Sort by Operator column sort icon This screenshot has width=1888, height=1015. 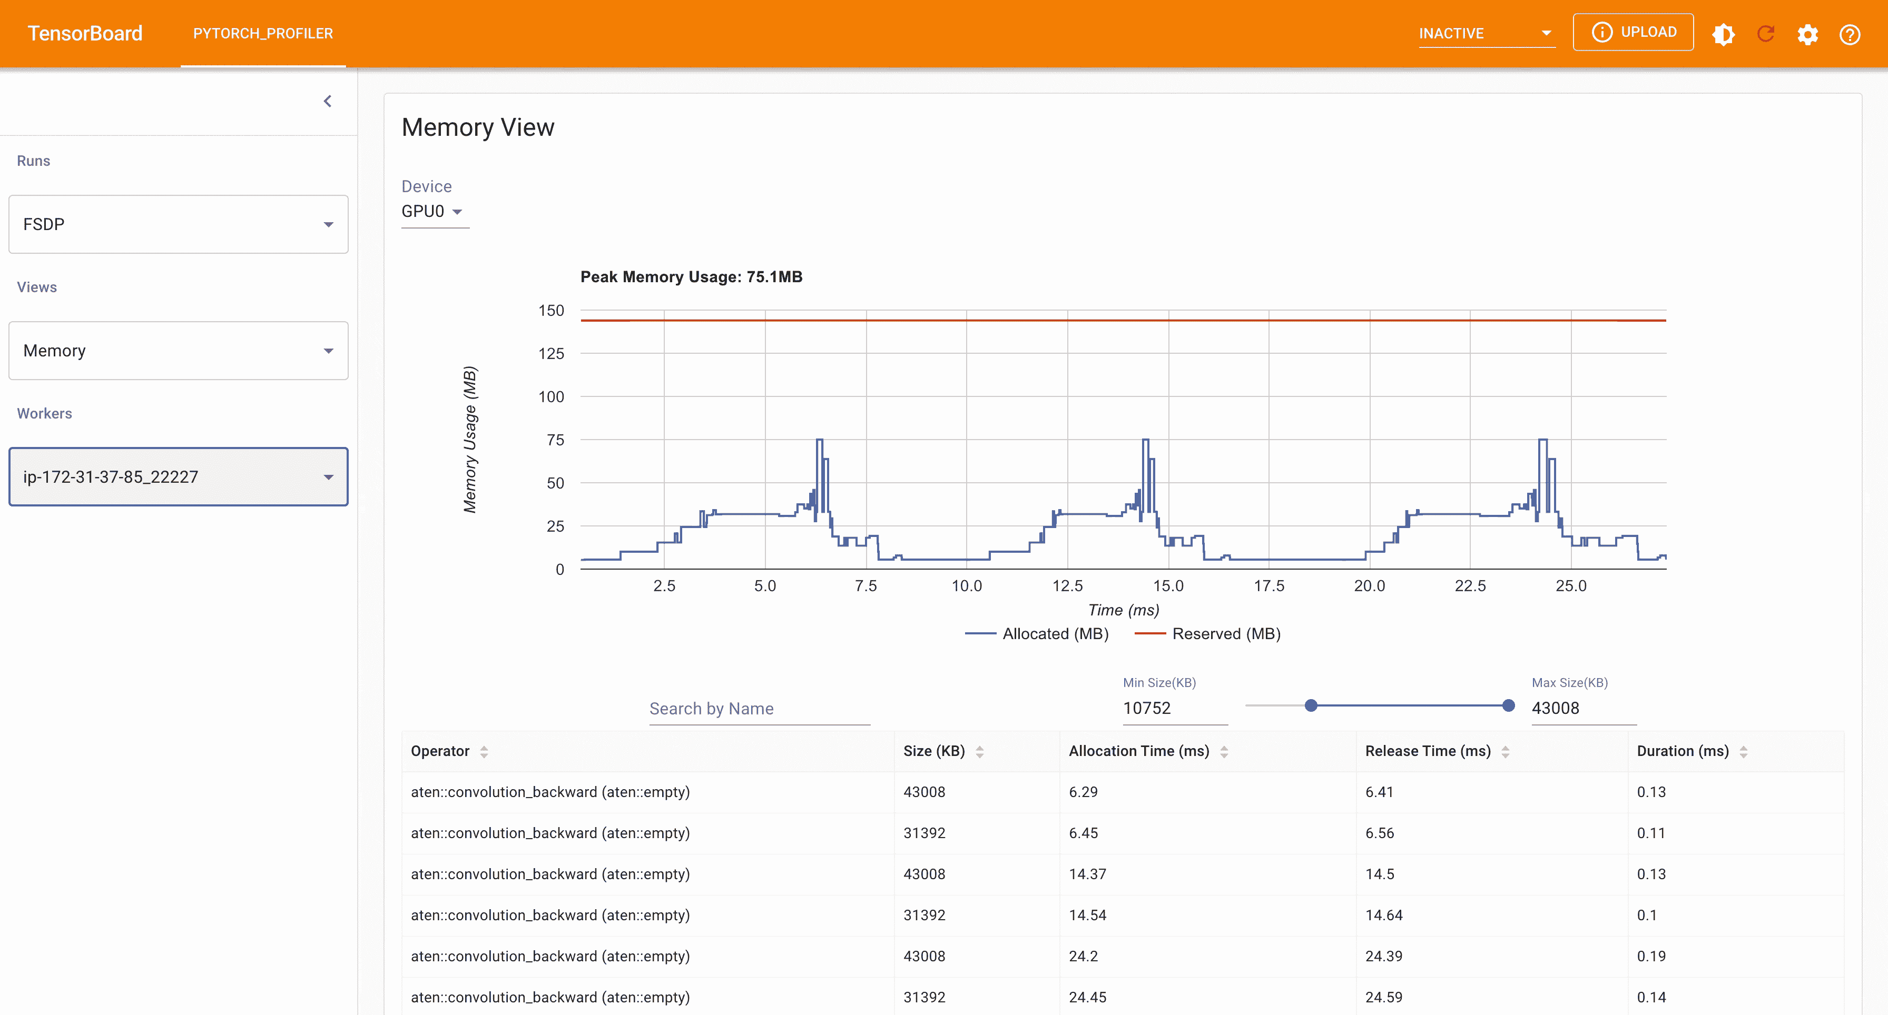coord(484,751)
